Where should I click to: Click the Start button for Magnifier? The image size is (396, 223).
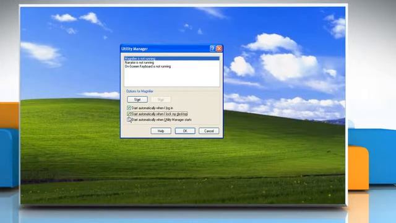[x=137, y=99]
